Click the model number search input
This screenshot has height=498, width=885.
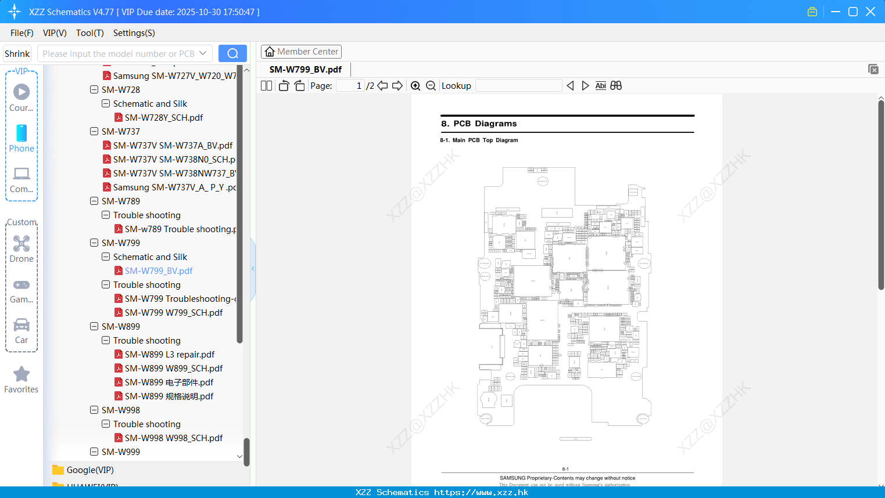tap(119, 53)
